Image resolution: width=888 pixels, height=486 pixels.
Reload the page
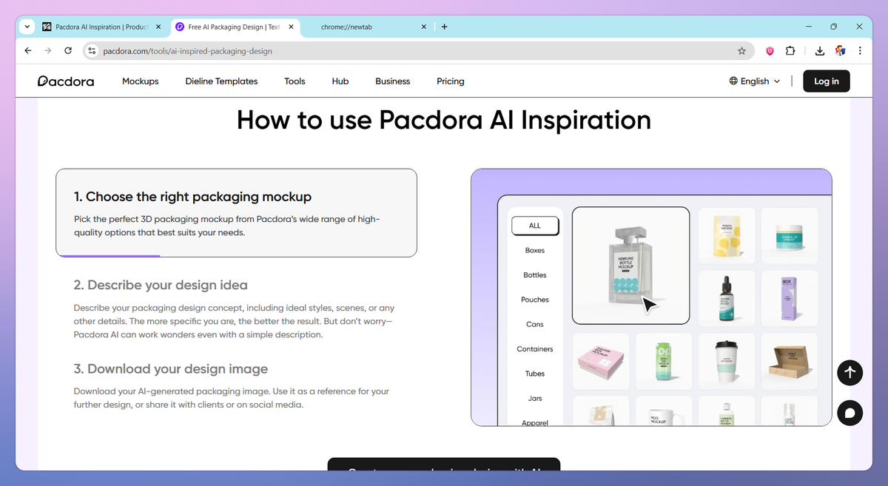tap(68, 51)
